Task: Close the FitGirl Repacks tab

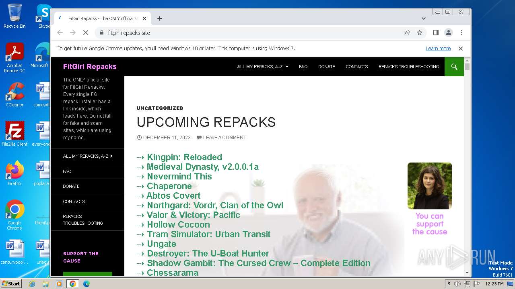Action: pyautogui.click(x=144, y=18)
